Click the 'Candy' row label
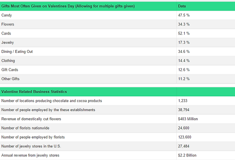The height and width of the screenshot is (160, 235). [6, 15]
